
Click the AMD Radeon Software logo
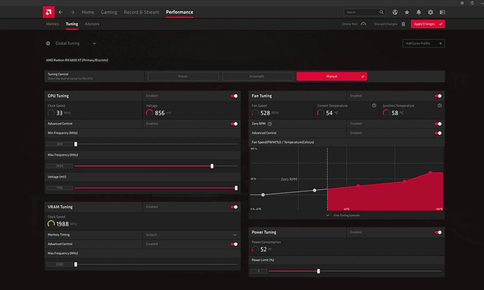click(x=48, y=12)
